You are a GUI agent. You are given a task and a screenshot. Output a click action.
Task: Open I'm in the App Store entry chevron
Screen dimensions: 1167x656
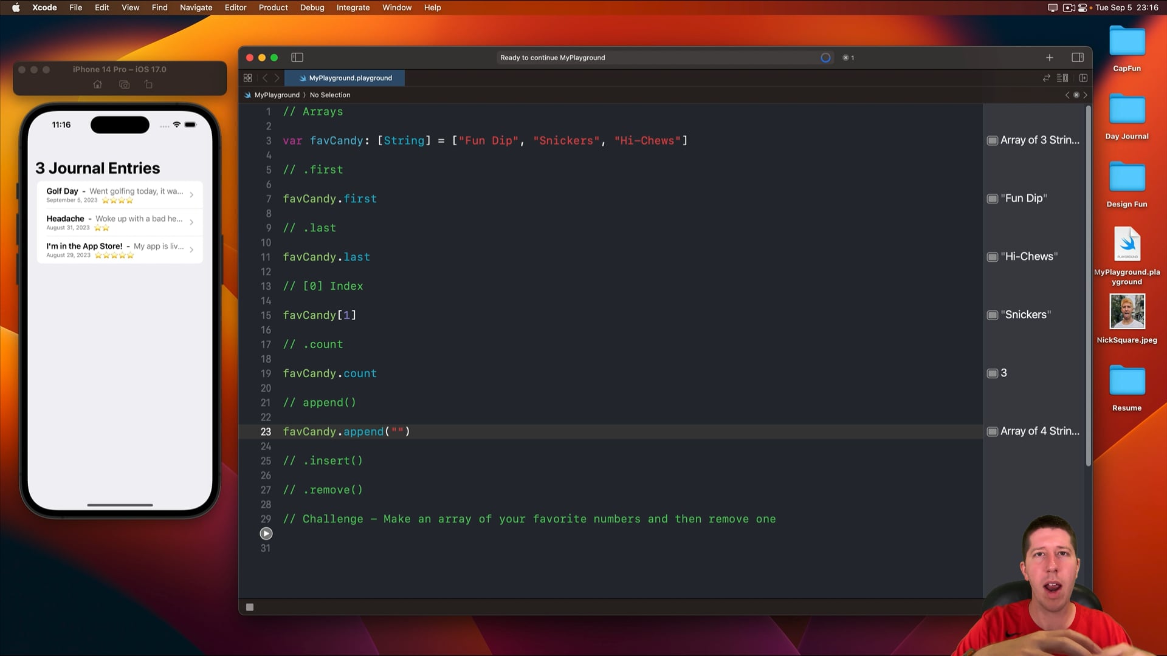(191, 250)
